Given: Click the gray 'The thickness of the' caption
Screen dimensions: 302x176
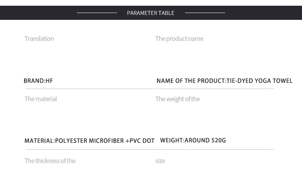Looking at the screenshot, I should pyautogui.click(x=50, y=161).
